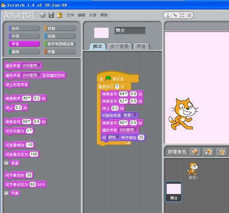Image resolution: width=229 pixels, height=213 pixels.
Task: Click the share project icon in toolbar
Action: [60, 15]
